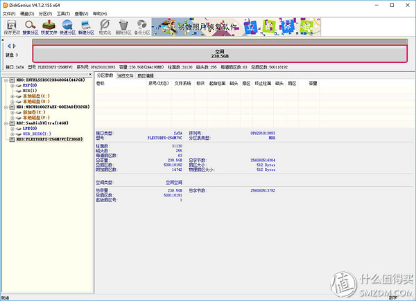The height and width of the screenshot is (301, 416).
Task: Open the 文件(F) menu
Action: (9, 14)
